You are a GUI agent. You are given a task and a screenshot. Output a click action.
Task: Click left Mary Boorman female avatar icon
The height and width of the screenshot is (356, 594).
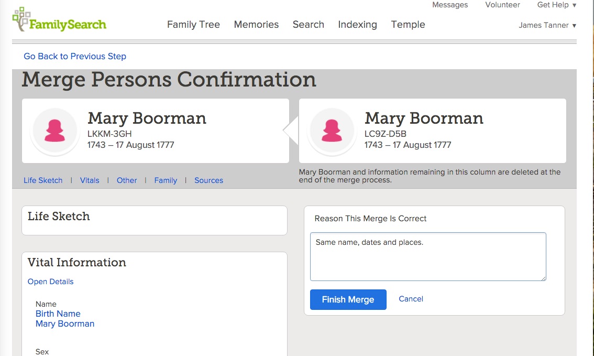(x=55, y=131)
